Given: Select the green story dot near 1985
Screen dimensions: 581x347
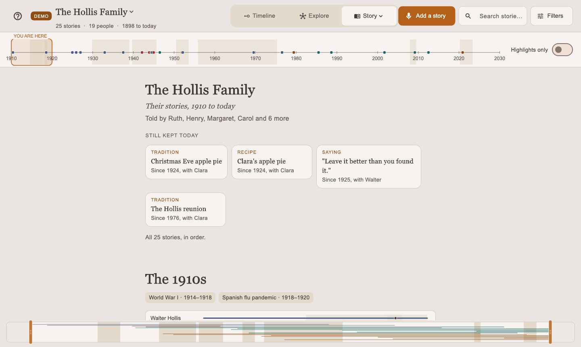Looking at the screenshot, I should (x=319, y=52).
